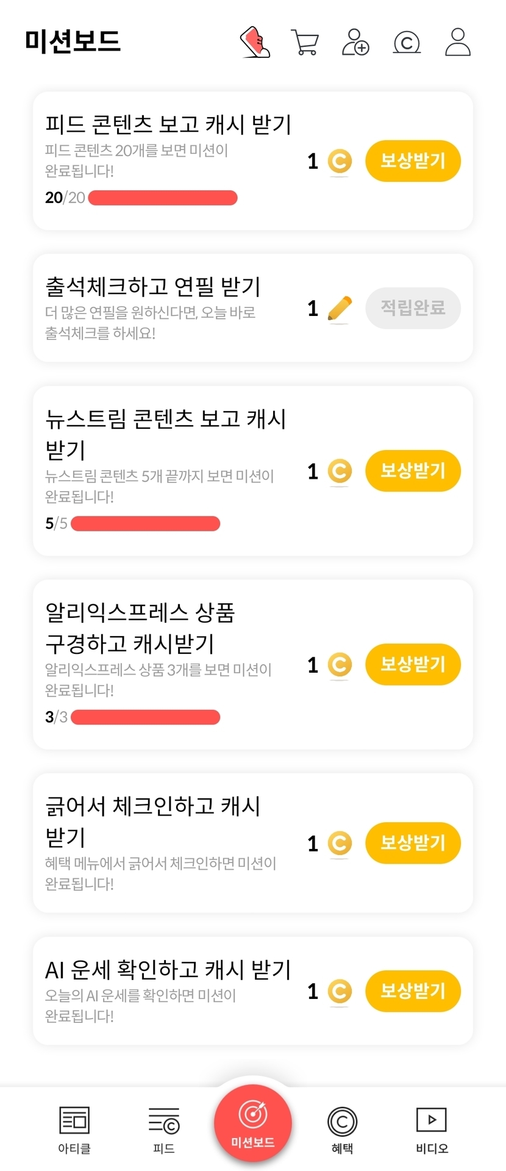Tap coin icon in 피드 콘텐츠 mission

pos(340,161)
